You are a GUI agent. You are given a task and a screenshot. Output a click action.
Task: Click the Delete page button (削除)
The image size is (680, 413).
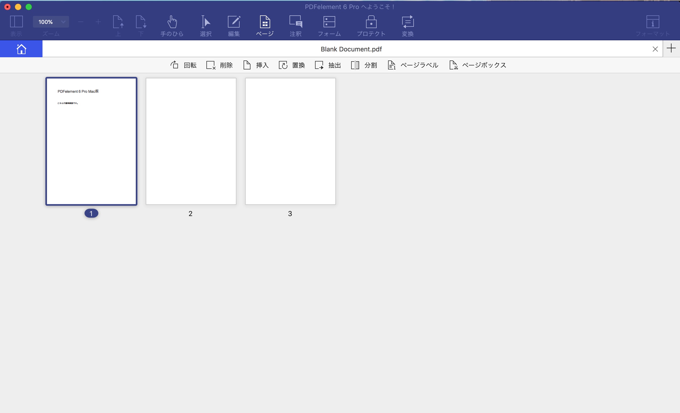pos(219,65)
